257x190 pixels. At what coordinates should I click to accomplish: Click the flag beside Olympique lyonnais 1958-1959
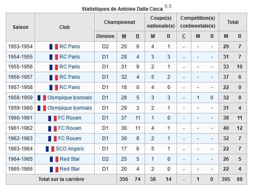pos(42,98)
